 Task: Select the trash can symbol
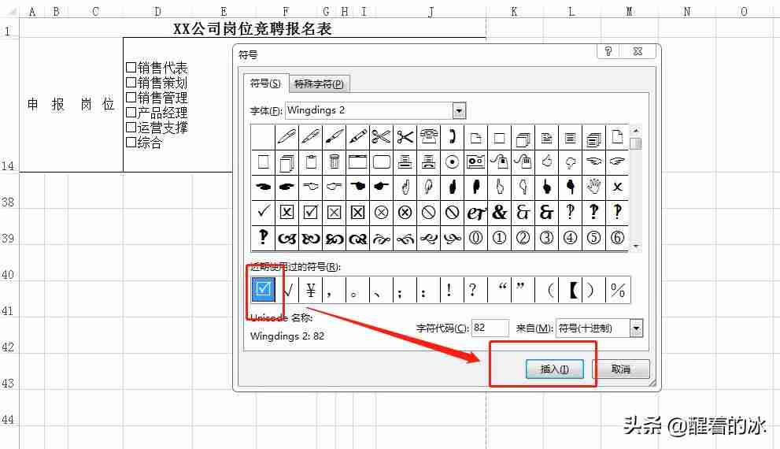pyautogui.click(x=335, y=161)
